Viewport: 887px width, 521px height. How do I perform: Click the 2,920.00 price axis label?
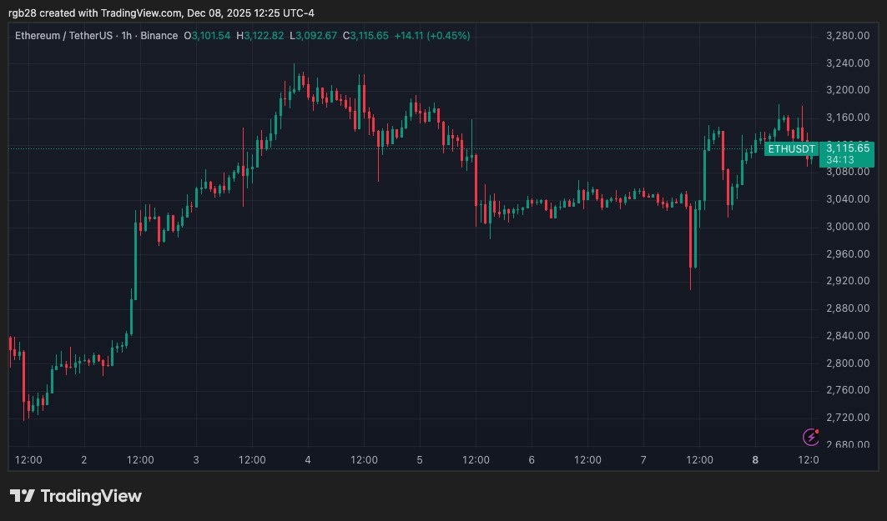pyautogui.click(x=848, y=281)
